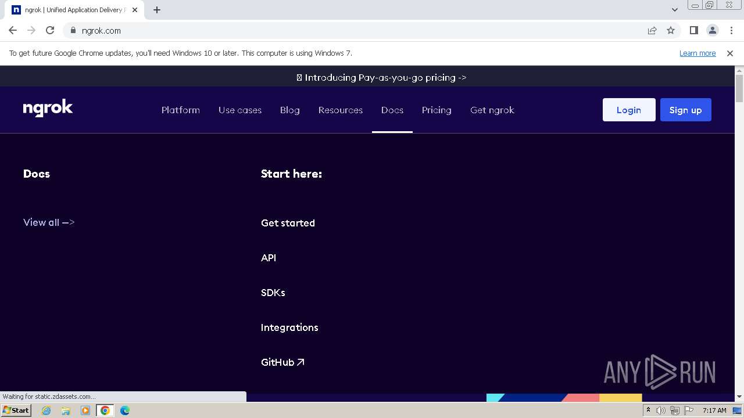Viewport: 744px width, 418px height.
Task: Open the Resources menu
Action: click(341, 110)
